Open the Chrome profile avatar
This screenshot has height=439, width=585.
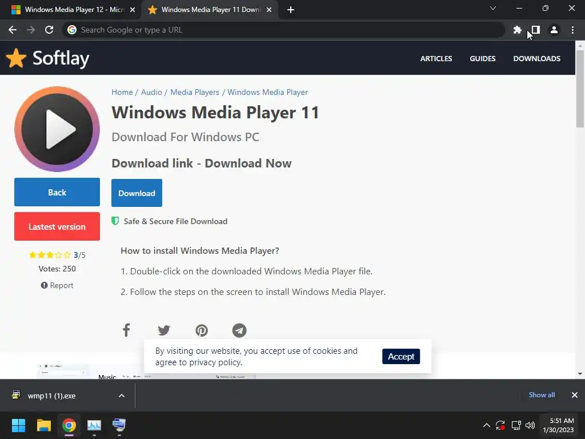click(554, 30)
